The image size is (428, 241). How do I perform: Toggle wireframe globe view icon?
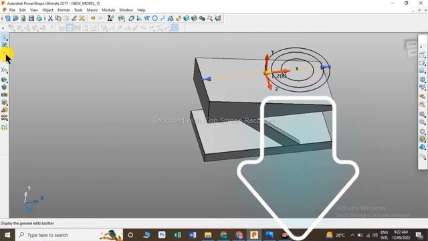tap(422, 131)
